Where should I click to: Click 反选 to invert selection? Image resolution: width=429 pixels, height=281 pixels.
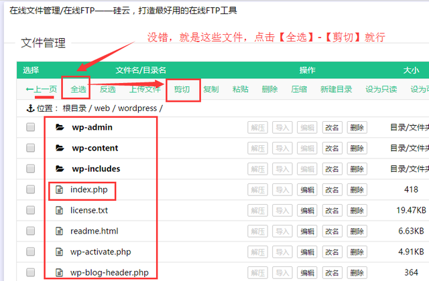[x=107, y=89]
